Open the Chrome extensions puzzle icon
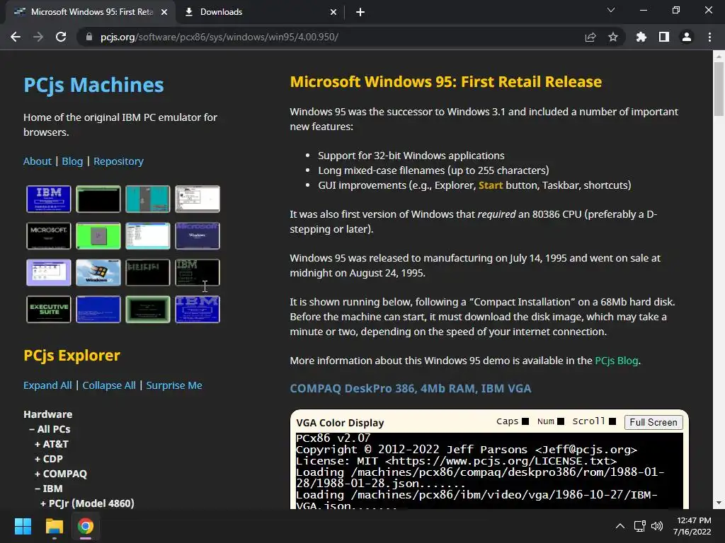This screenshot has height=543, width=725. coord(641,37)
